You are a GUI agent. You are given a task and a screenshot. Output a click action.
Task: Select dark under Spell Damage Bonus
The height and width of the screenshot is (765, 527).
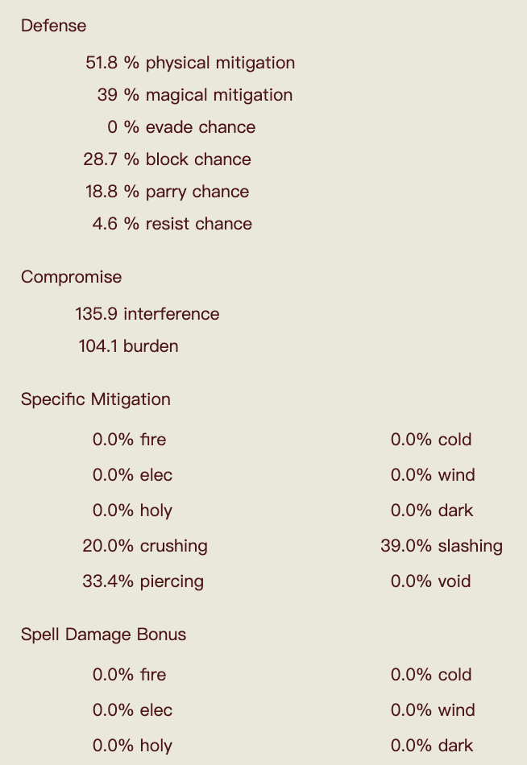pyautogui.click(x=432, y=746)
